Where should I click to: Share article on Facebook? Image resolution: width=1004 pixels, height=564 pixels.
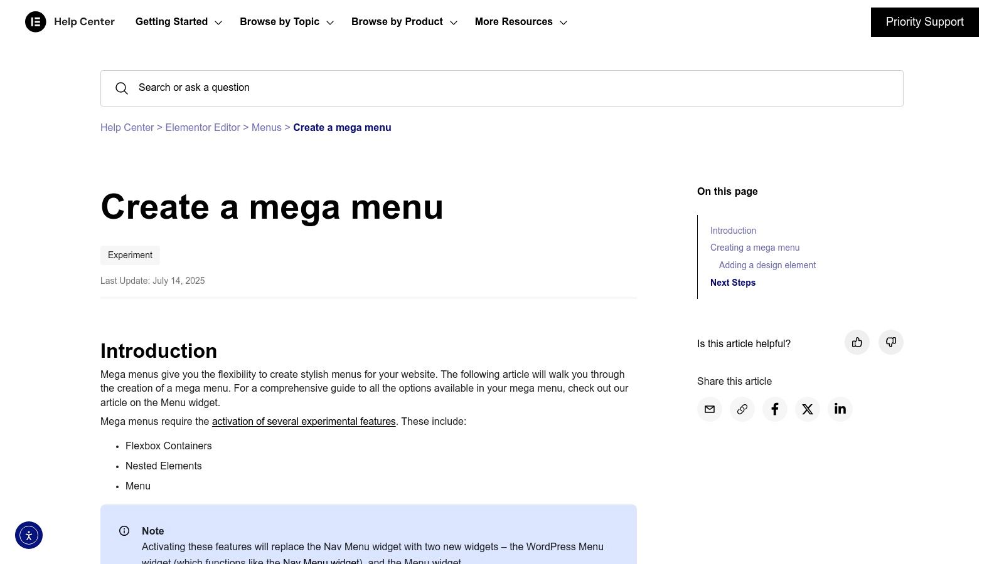[x=775, y=409]
